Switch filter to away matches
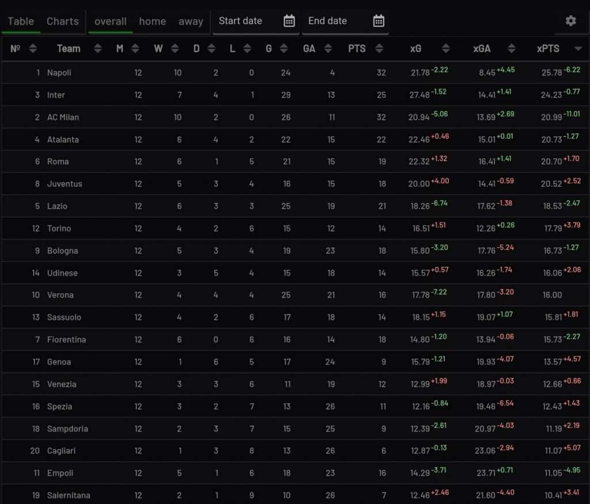This screenshot has height=504, width=590. coord(191,21)
